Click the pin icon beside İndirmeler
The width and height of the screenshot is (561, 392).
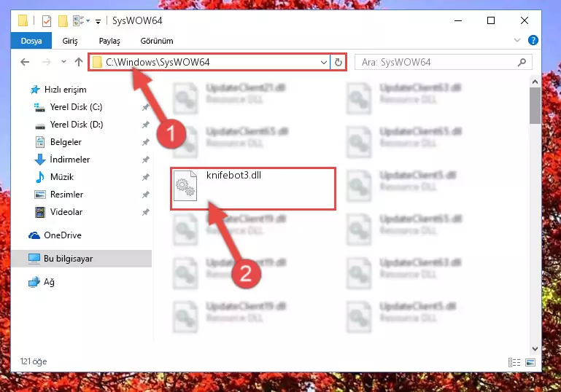tap(145, 160)
